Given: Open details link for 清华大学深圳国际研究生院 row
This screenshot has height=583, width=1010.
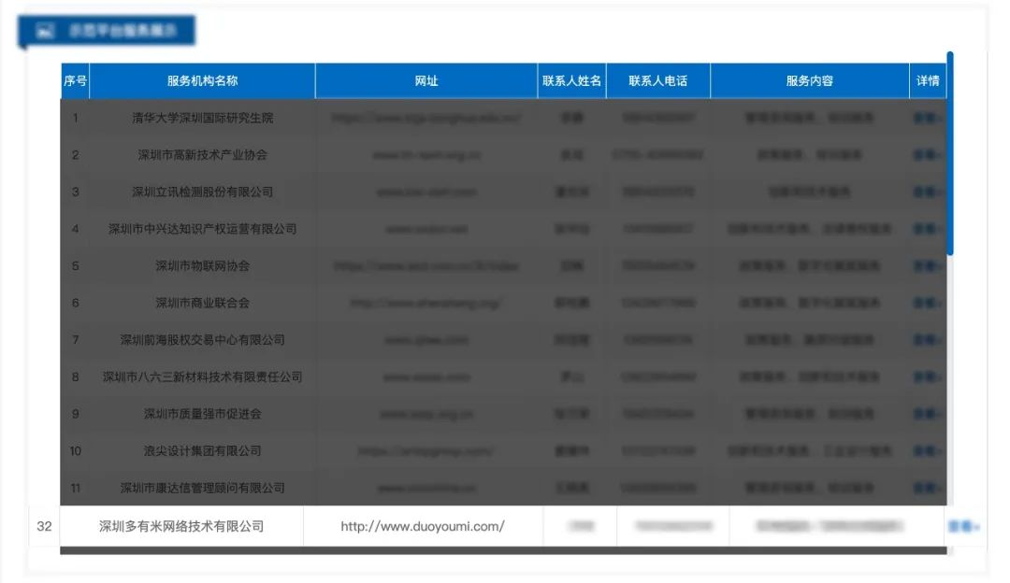Looking at the screenshot, I should click(927, 119).
